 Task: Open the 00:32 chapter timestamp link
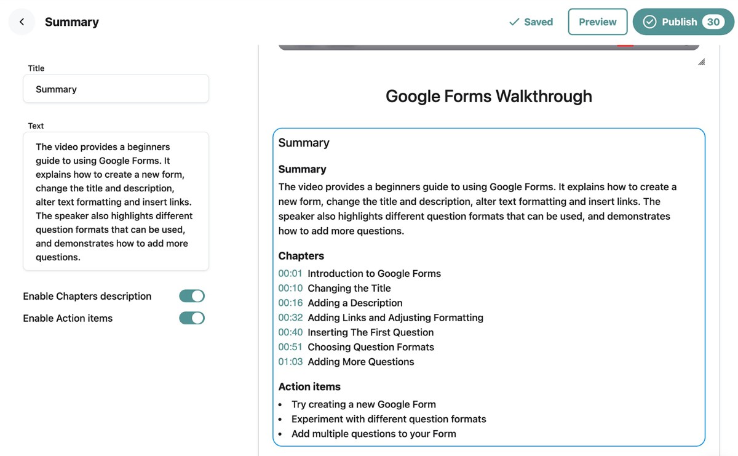(290, 318)
